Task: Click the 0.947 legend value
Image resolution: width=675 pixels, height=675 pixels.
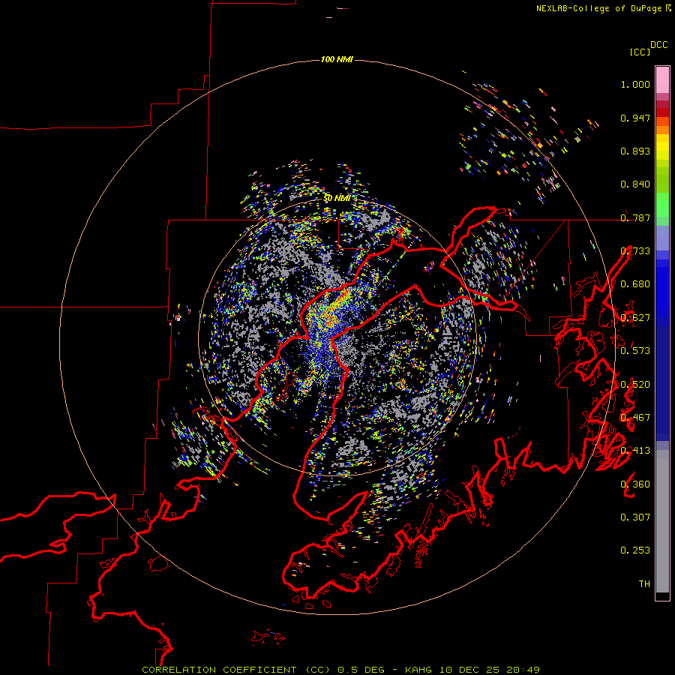Action: tap(635, 118)
